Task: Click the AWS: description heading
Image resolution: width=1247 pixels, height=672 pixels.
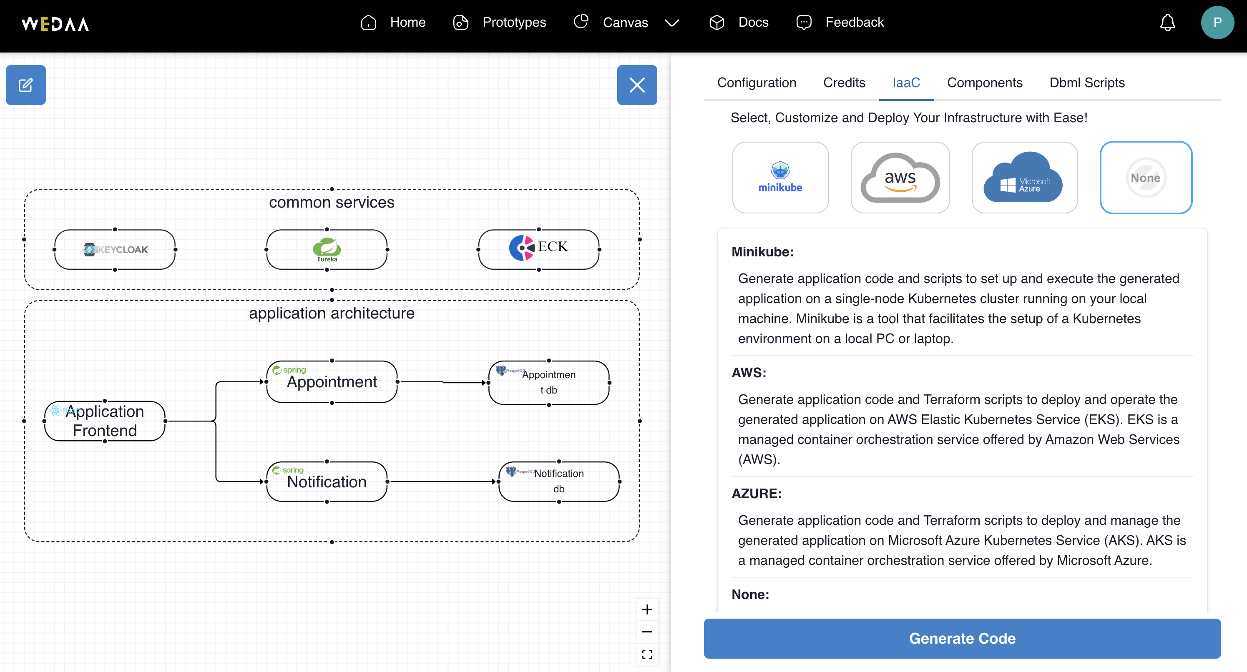Action: [x=749, y=373]
